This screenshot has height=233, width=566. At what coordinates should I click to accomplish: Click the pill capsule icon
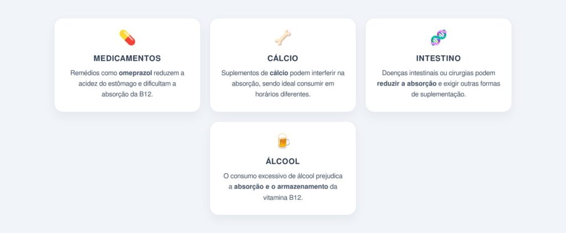point(127,38)
